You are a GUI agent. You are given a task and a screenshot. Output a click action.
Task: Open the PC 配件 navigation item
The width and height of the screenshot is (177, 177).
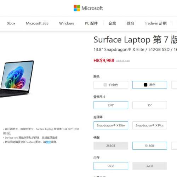91,23
